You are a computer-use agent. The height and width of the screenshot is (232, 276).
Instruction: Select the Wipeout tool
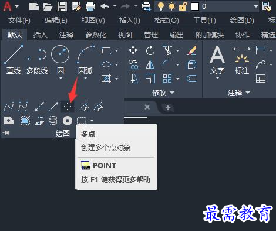point(25,121)
